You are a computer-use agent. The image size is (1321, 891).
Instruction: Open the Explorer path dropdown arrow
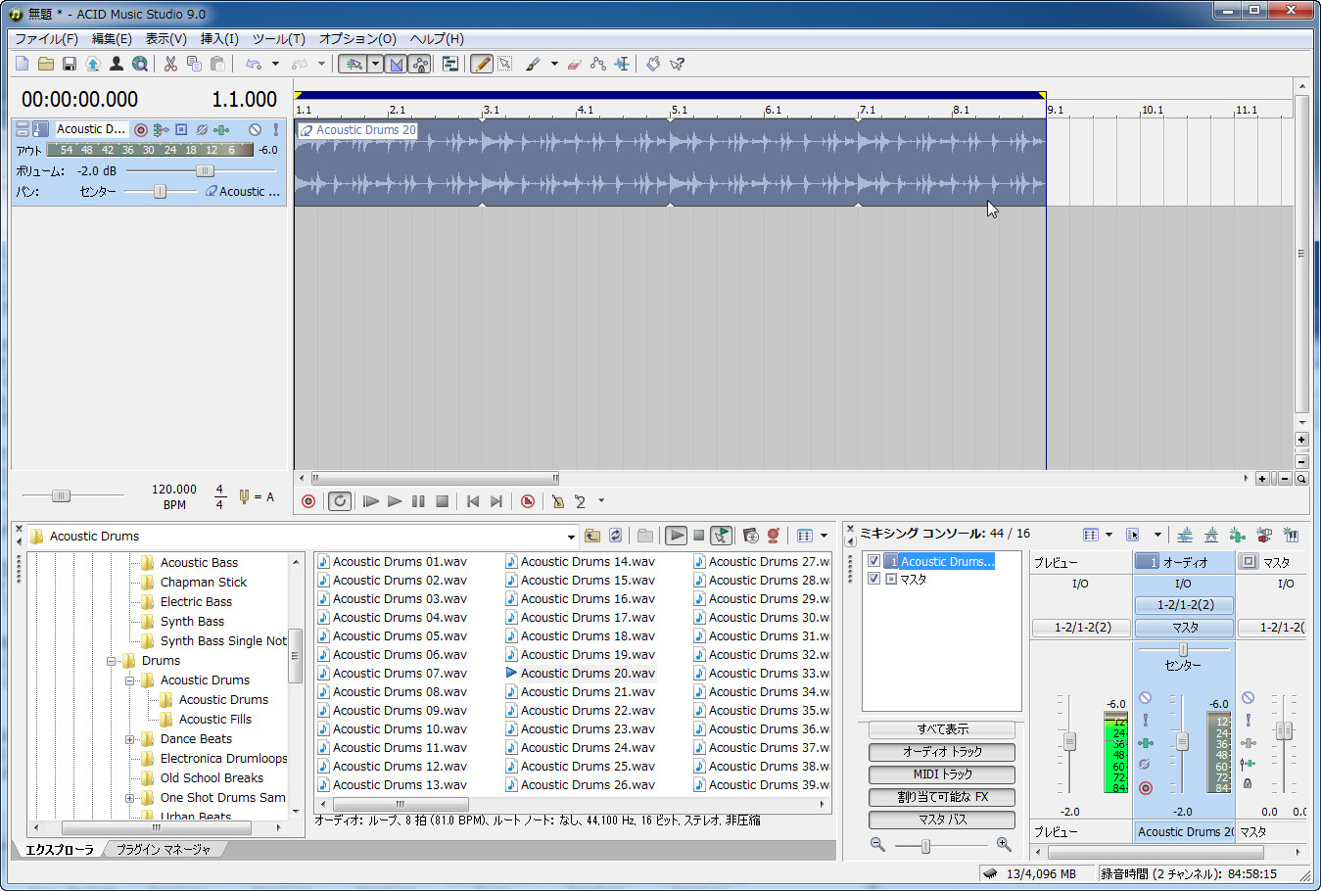(571, 537)
